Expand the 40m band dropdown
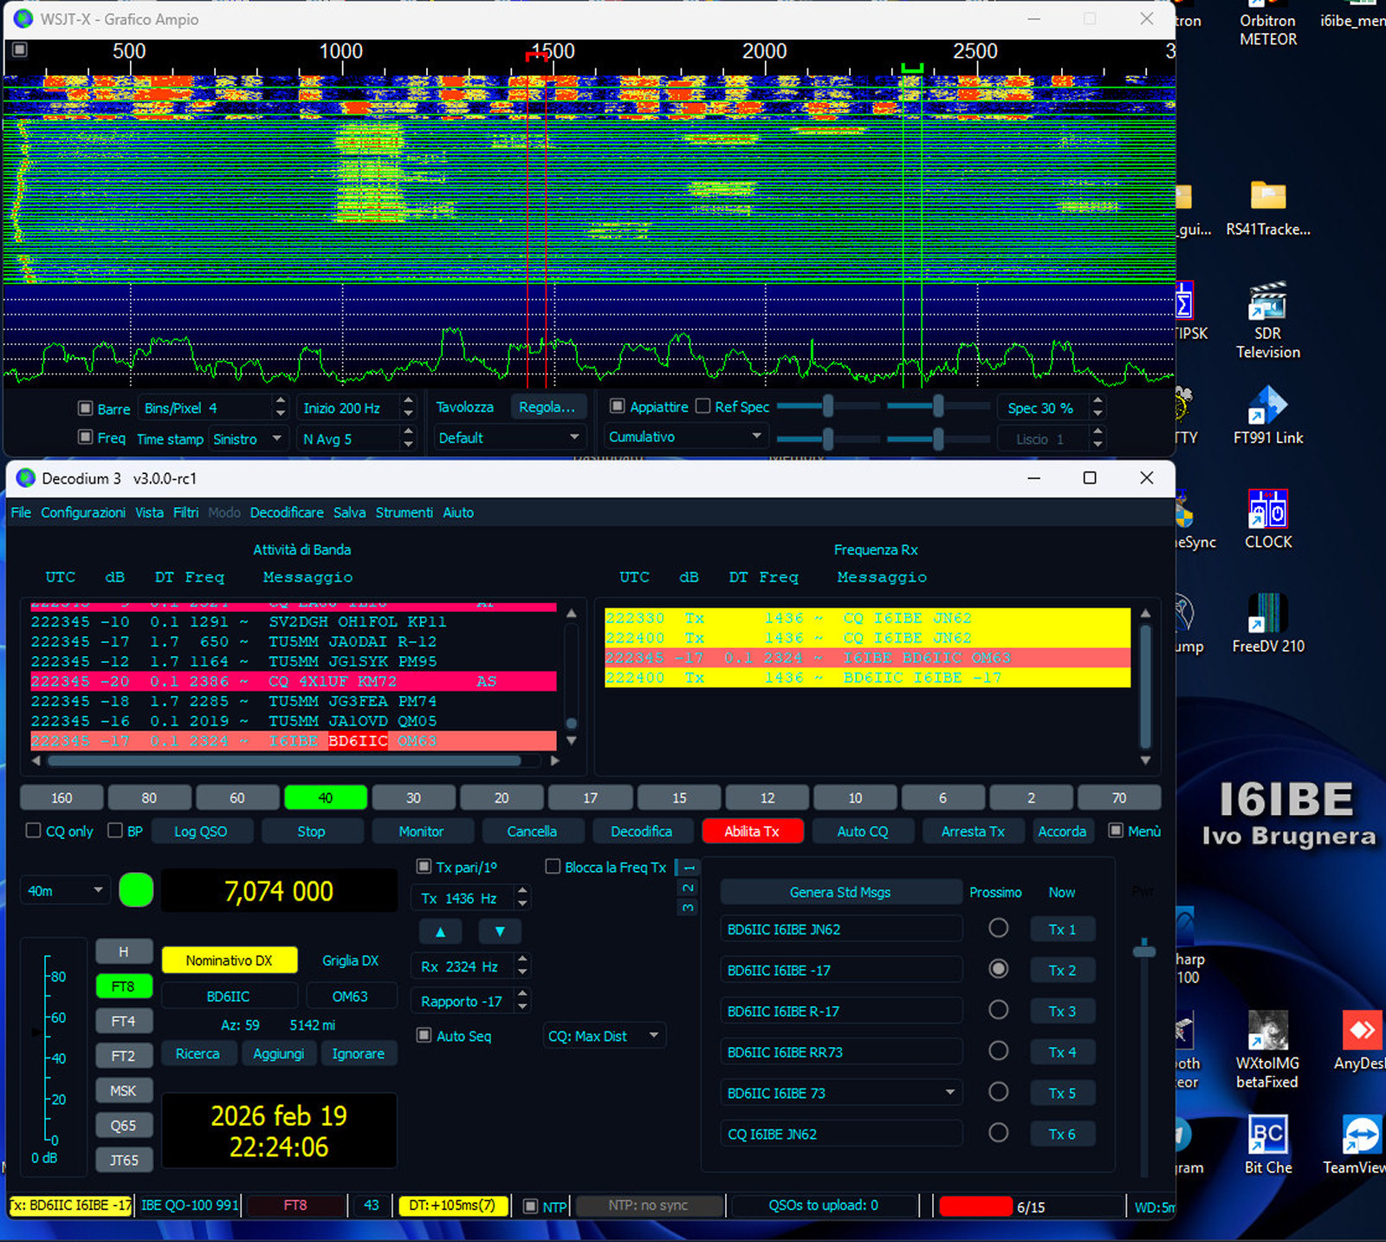The width and height of the screenshot is (1386, 1242). tap(65, 890)
